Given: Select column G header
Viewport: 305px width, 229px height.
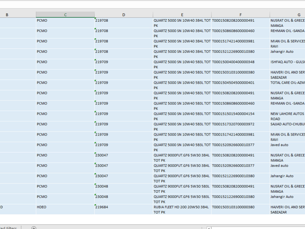Looking at the screenshot, I should point(288,15).
